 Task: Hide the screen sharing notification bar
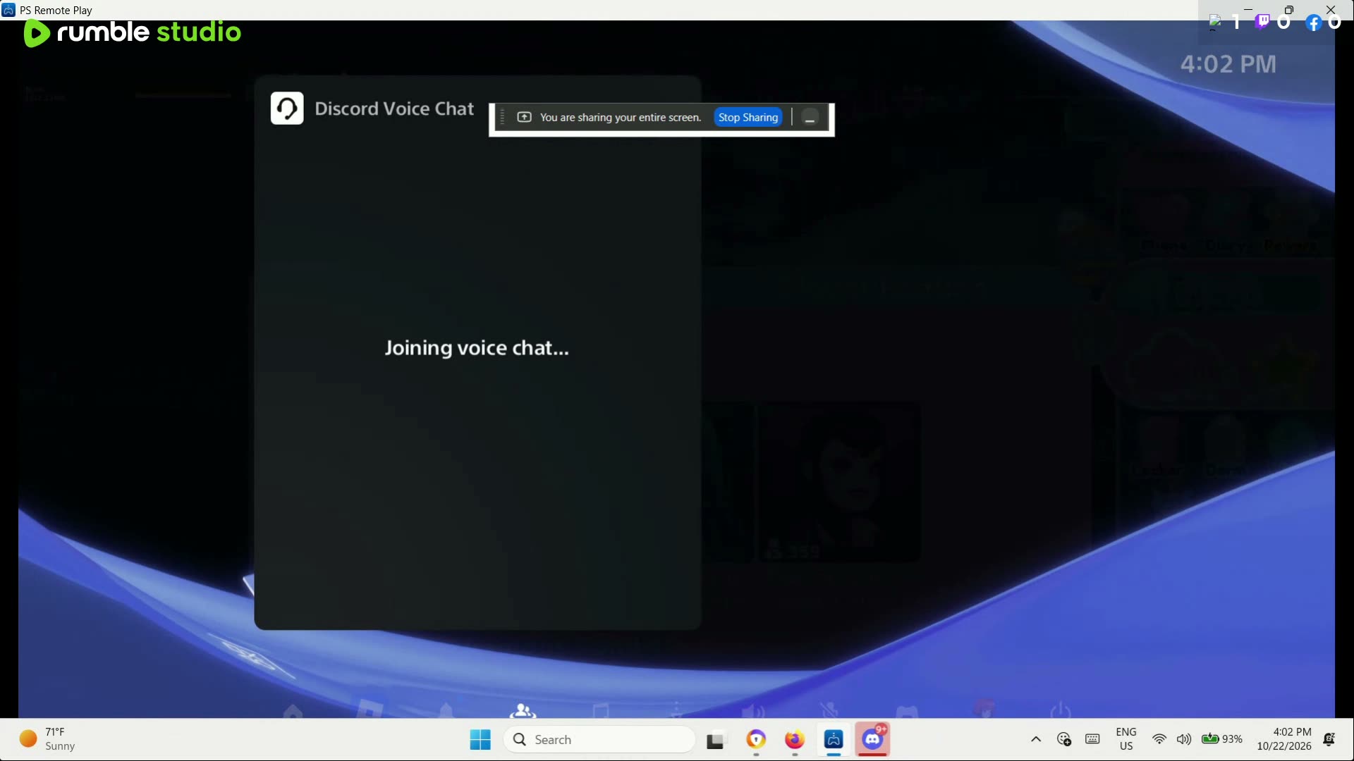810,118
